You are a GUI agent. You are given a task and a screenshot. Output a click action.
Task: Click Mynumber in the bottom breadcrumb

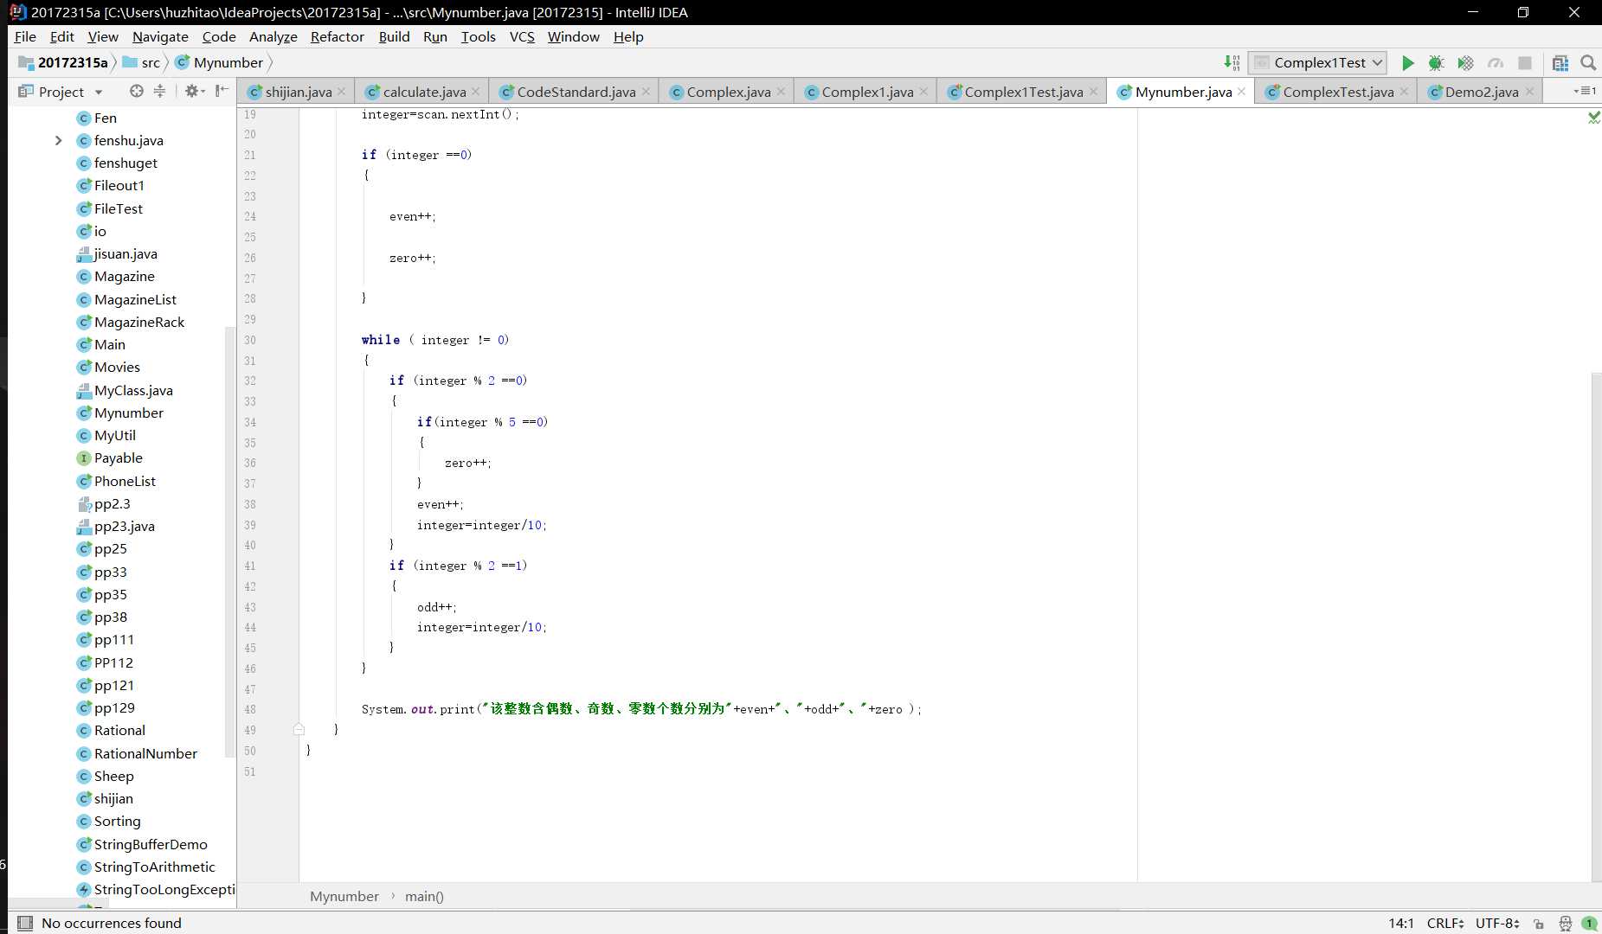[x=344, y=896]
